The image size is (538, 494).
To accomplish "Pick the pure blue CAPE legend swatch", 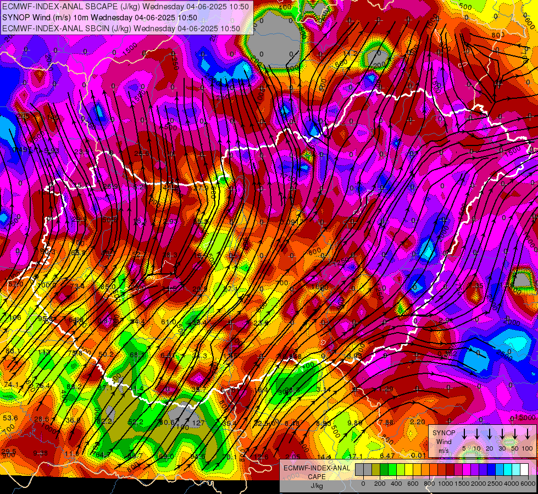I will 491,470.
